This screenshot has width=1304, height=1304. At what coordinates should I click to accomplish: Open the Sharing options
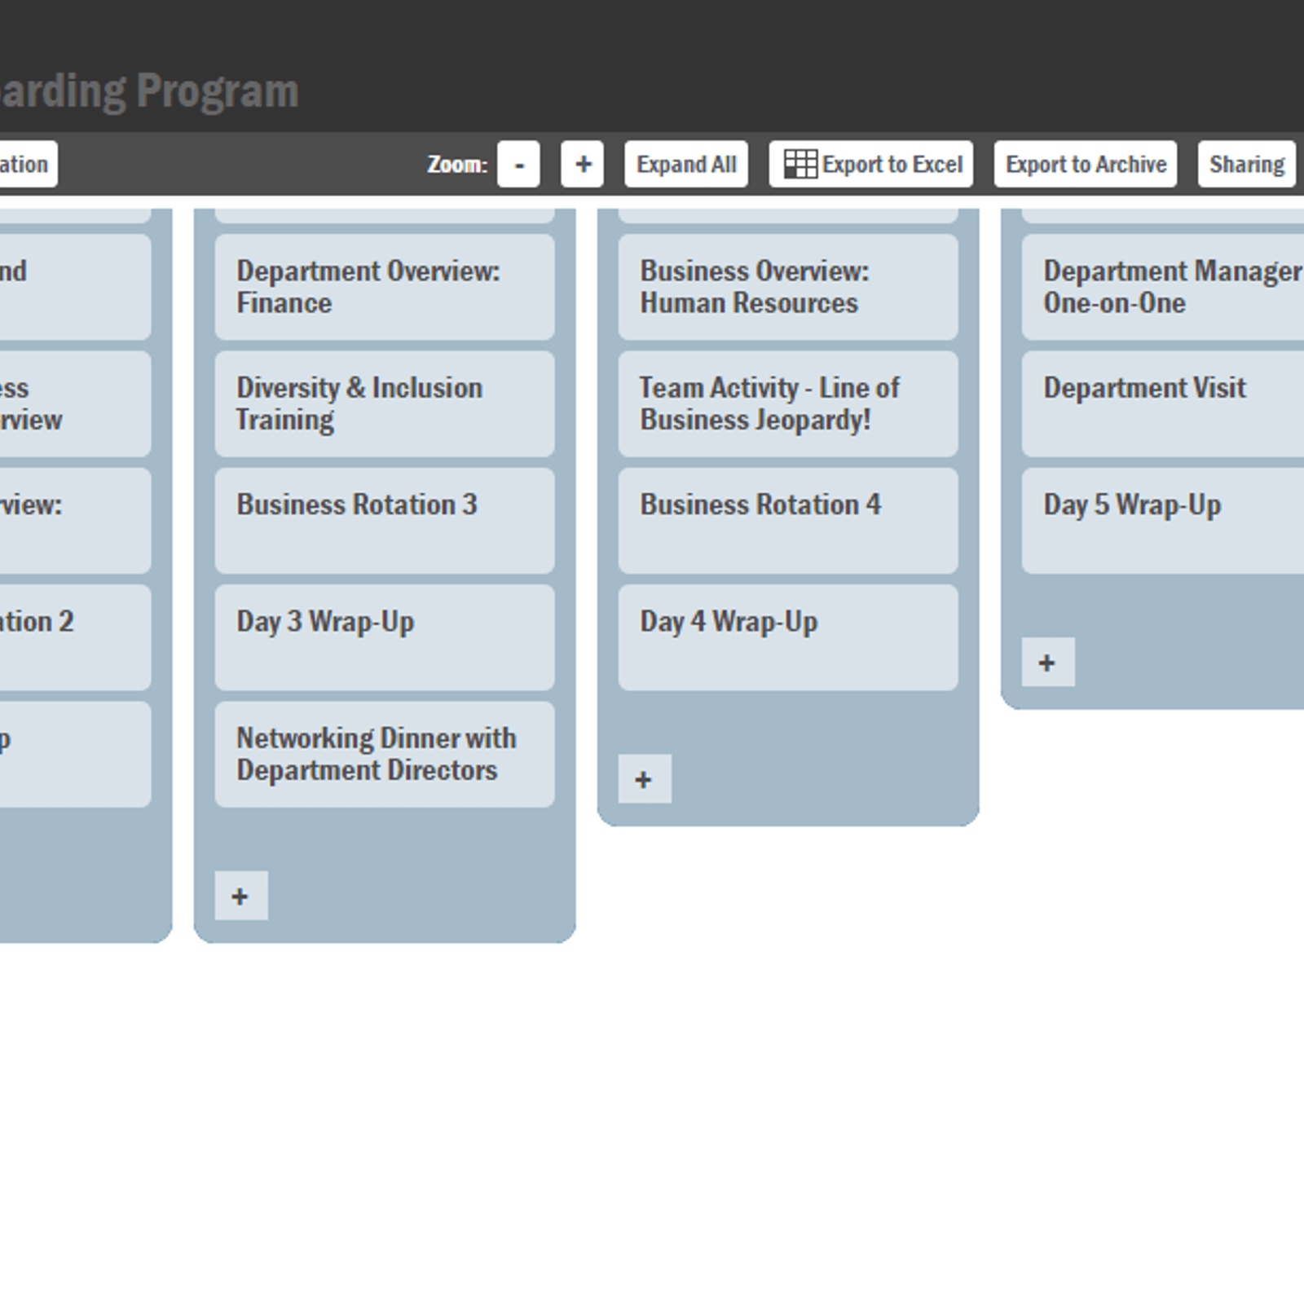(1246, 165)
